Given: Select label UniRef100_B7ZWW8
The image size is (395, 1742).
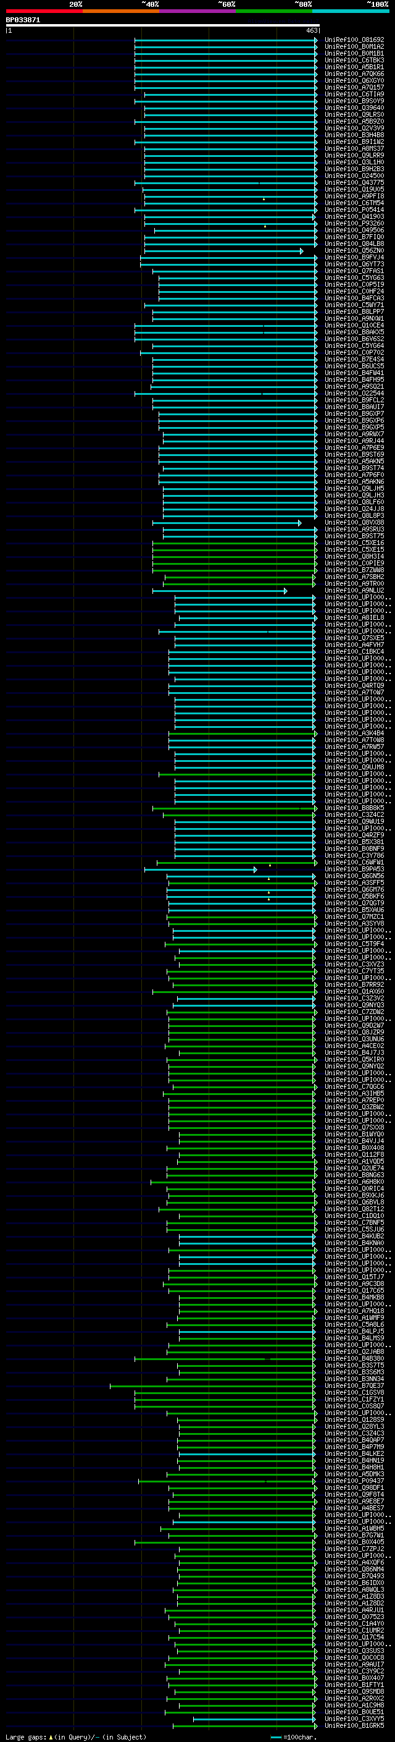Looking at the screenshot, I should [x=354, y=571].
